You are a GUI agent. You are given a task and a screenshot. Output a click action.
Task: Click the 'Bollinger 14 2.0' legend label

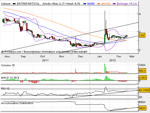click(127, 4)
